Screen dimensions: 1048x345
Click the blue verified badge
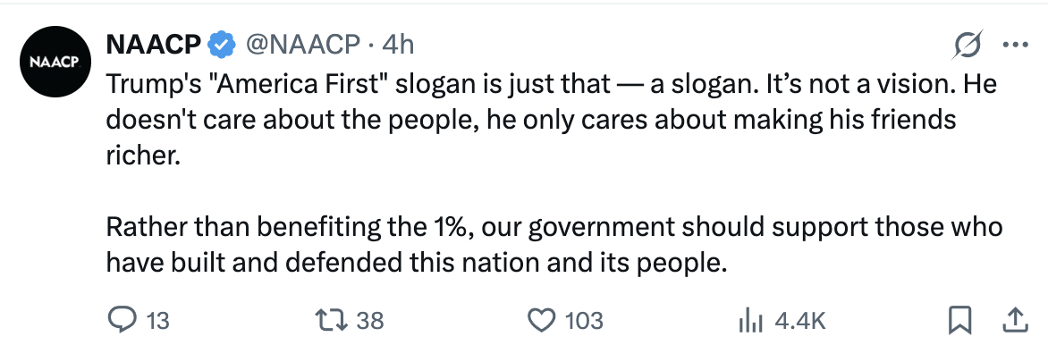[222, 46]
